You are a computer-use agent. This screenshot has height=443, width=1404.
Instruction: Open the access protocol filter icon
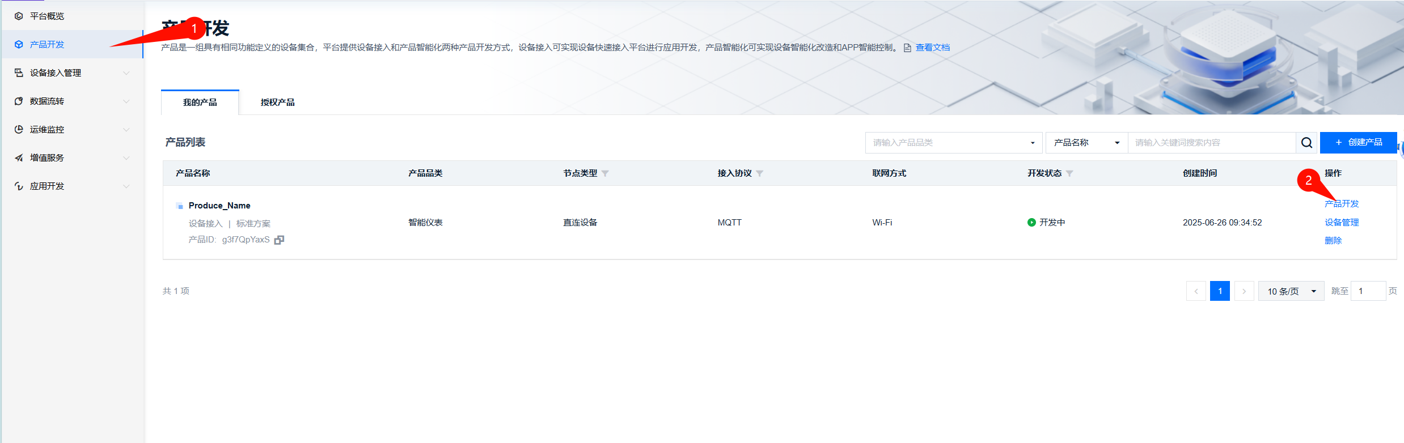tap(759, 173)
